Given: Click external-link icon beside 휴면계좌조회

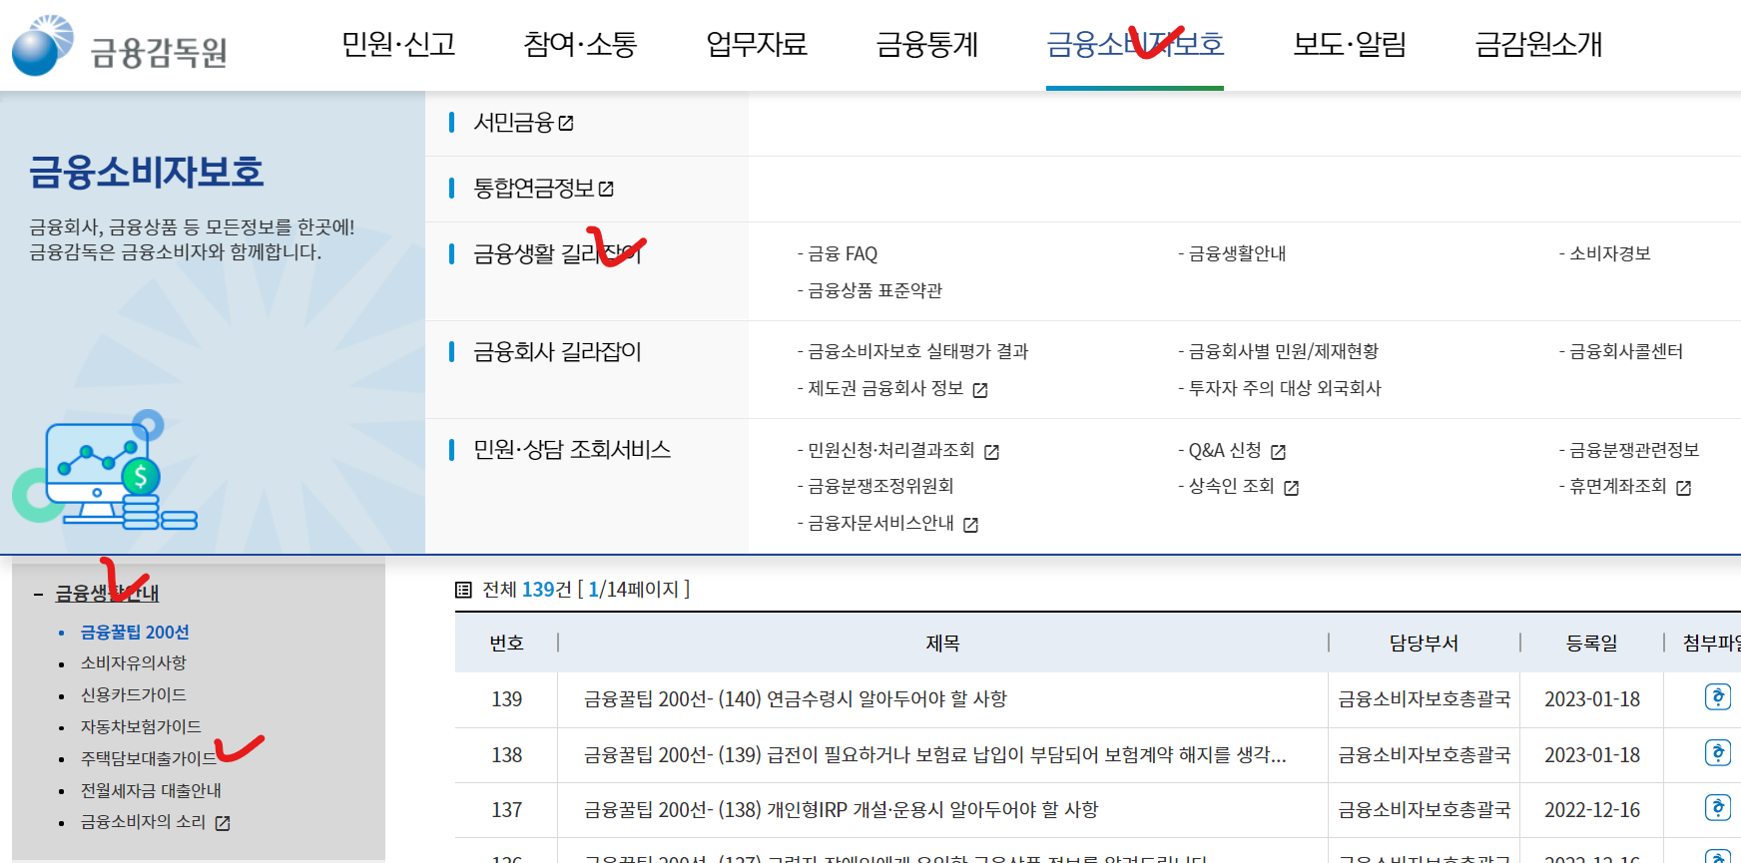Looking at the screenshot, I should tap(1683, 488).
